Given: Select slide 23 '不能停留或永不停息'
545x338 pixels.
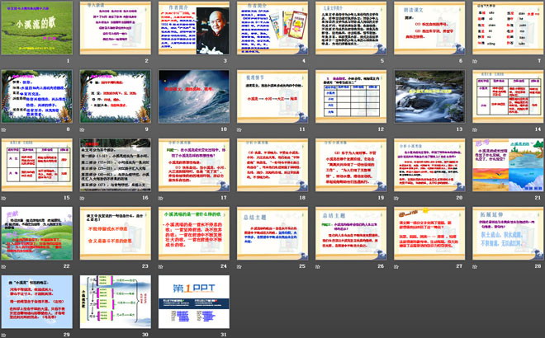Looking at the screenshot, I should tap(116, 233).
